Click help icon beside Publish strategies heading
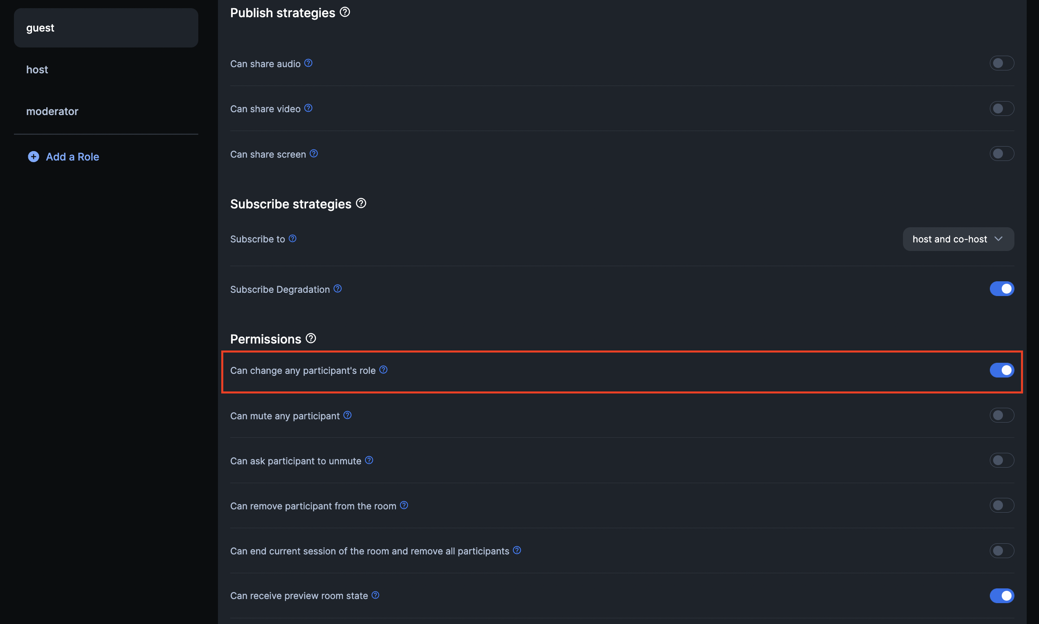Screen dimensions: 1039x624 coord(345,12)
